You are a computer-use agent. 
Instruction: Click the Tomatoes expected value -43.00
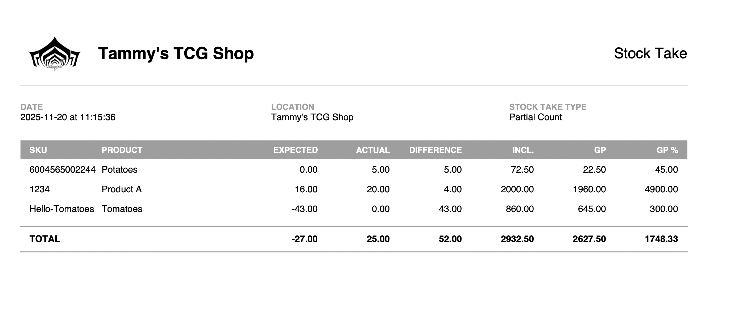305,209
